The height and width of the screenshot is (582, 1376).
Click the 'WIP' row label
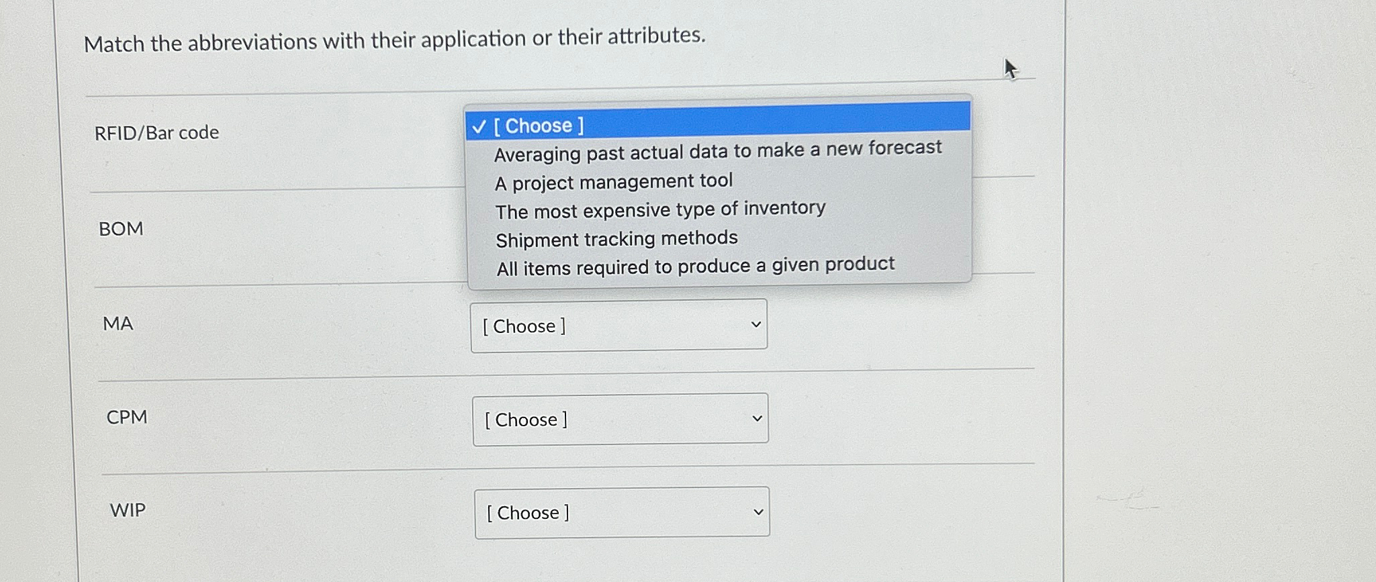coord(128,510)
